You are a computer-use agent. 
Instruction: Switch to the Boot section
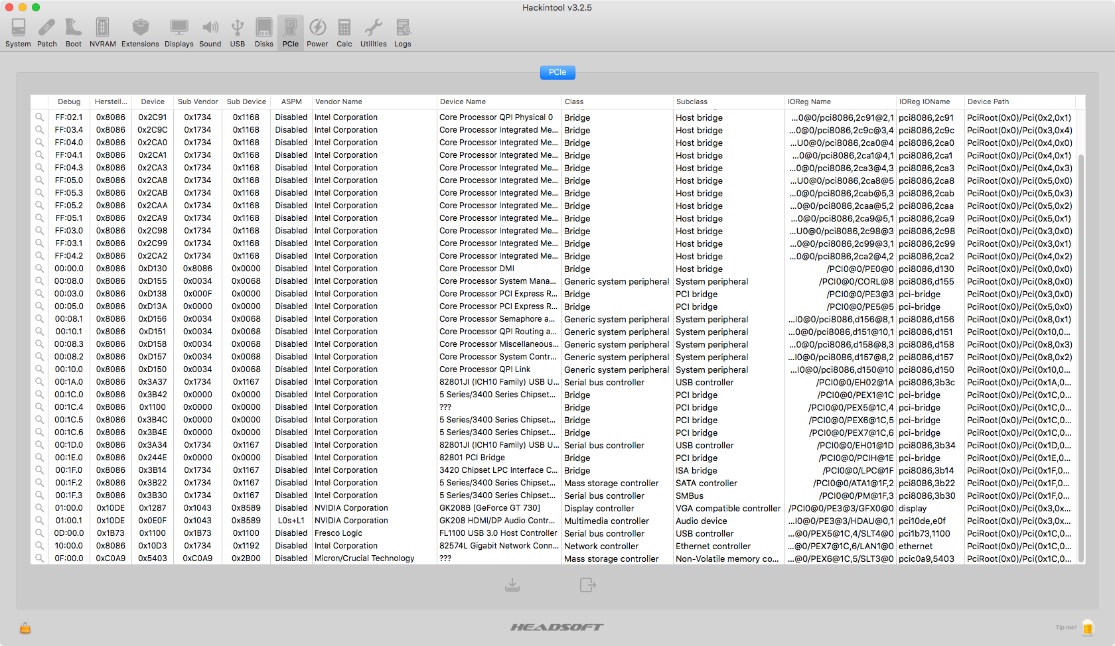pos(73,32)
